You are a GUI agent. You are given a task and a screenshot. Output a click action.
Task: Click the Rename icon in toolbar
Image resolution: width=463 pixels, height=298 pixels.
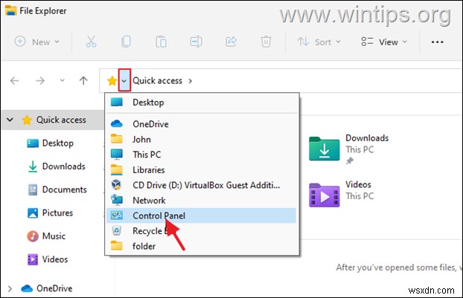pos(196,42)
